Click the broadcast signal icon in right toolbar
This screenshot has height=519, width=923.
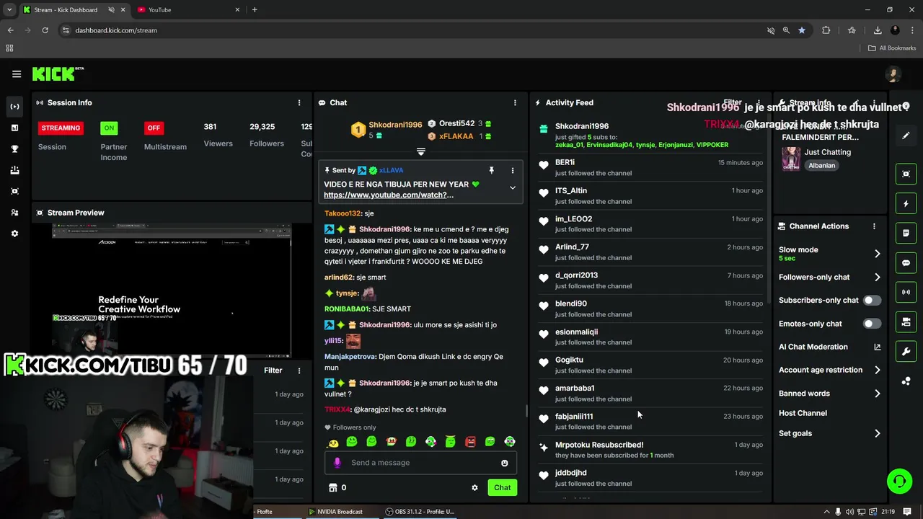(906, 292)
